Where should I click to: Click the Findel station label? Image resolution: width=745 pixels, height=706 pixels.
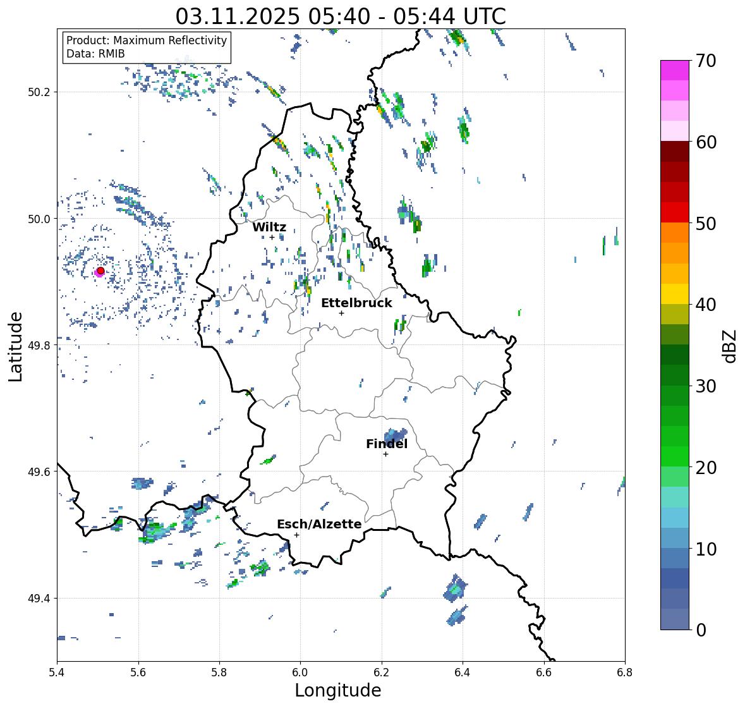coord(387,444)
